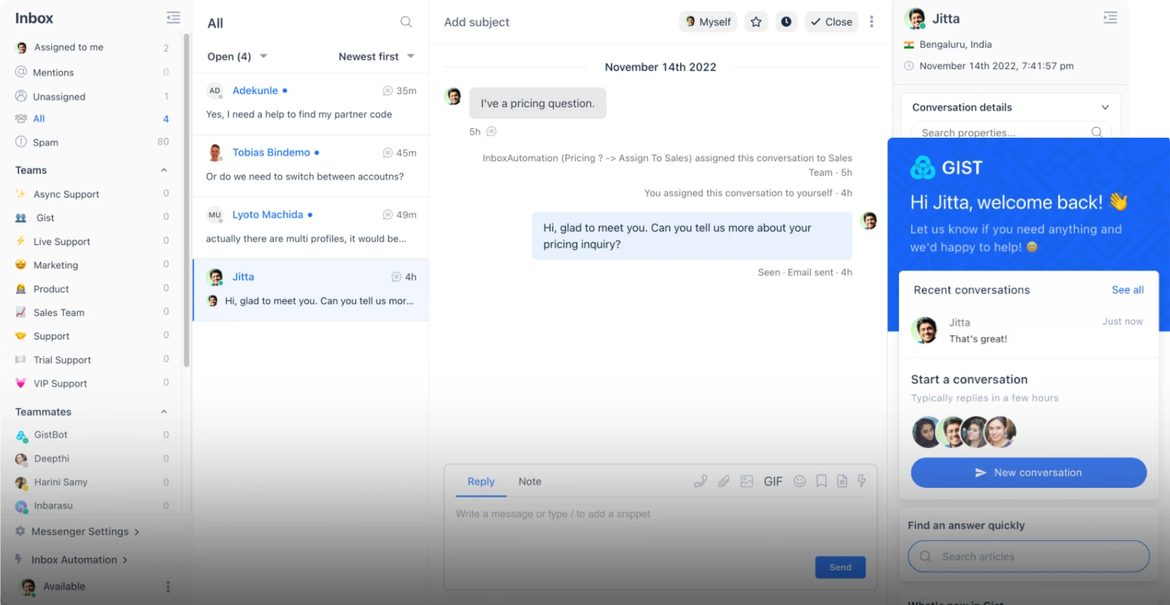
Task: Open the Newest first sort dropdown
Action: pyautogui.click(x=376, y=56)
